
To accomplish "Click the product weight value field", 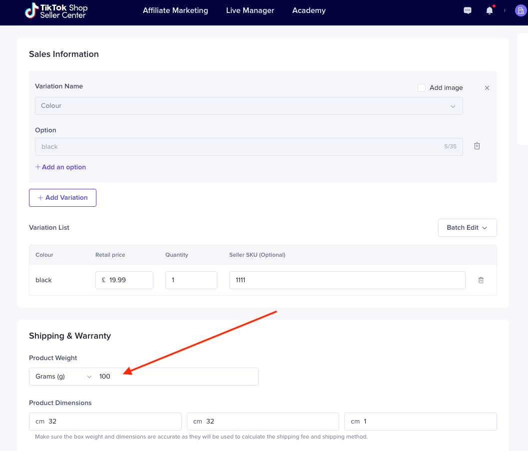I will pos(177,377).
